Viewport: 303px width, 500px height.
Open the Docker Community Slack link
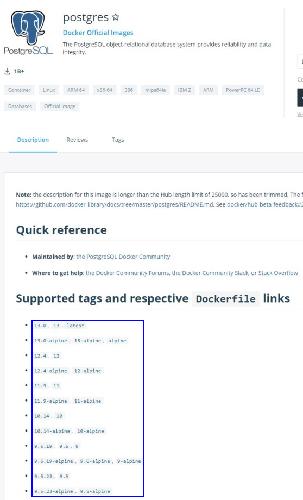[x=210, y=273]
